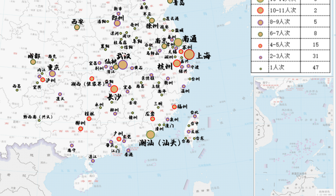Click the 黔西南(兴义) label
Screen dimensions: 336x196
point(38,117)
